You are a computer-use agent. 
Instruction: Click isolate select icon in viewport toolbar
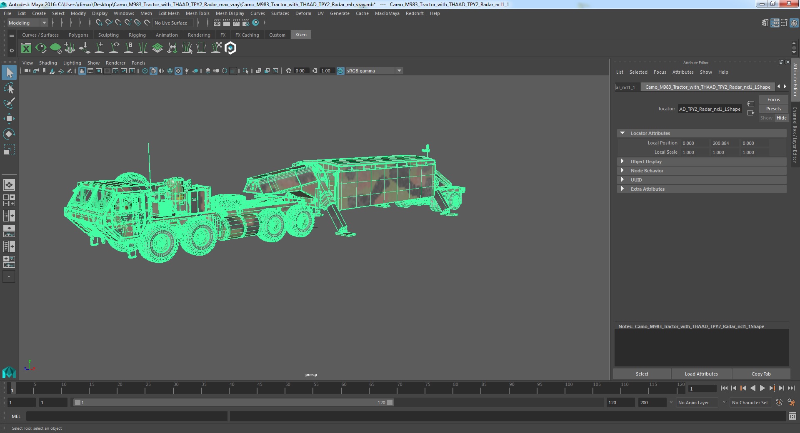246,71
